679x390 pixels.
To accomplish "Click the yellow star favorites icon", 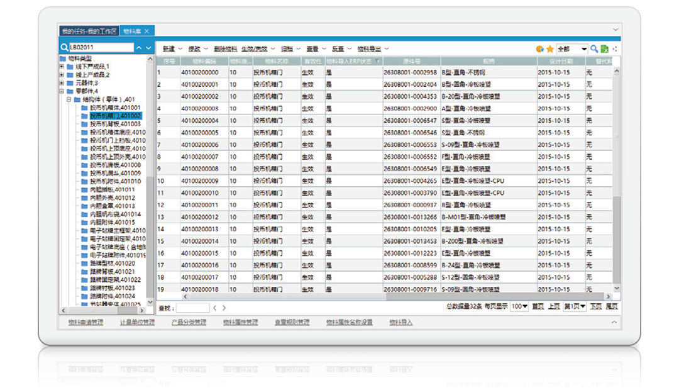I will [549, 49].
